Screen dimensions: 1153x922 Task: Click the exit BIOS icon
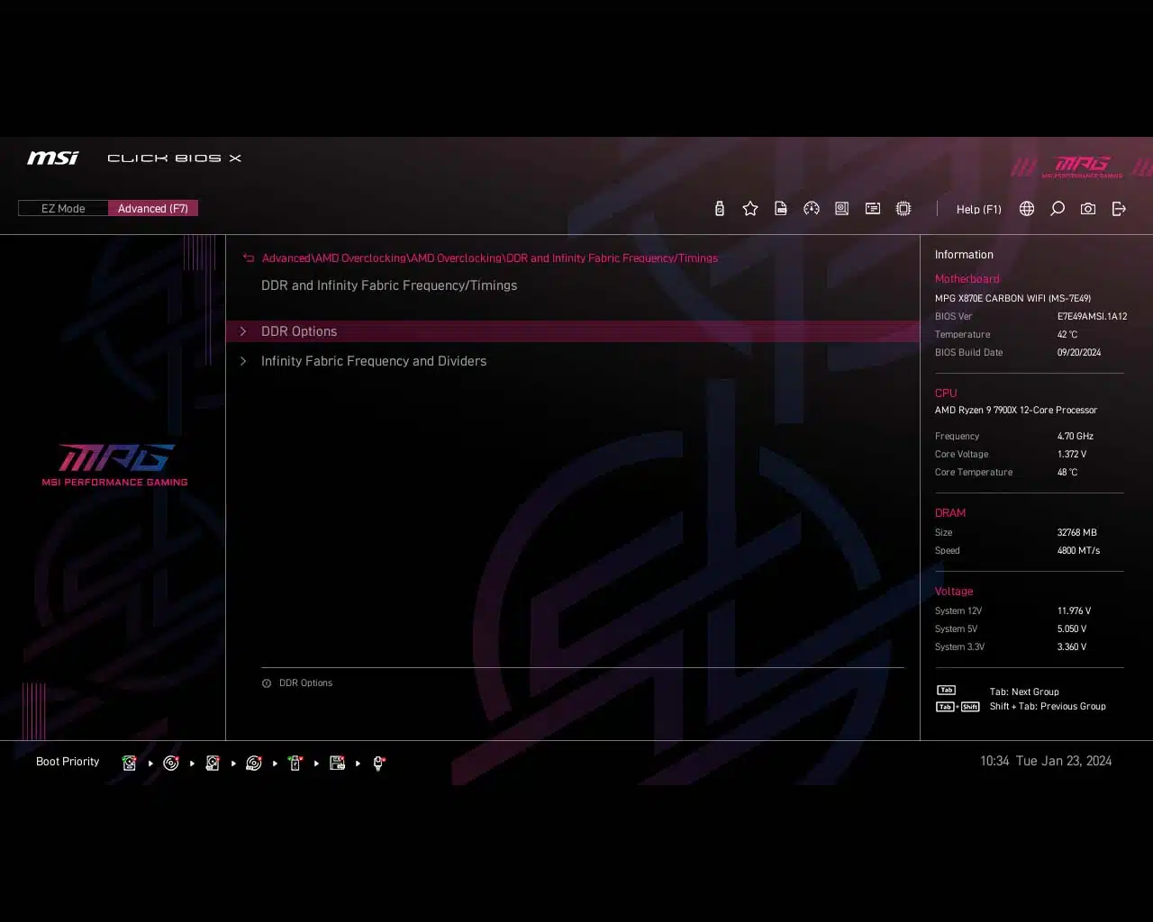[1119, 209]
